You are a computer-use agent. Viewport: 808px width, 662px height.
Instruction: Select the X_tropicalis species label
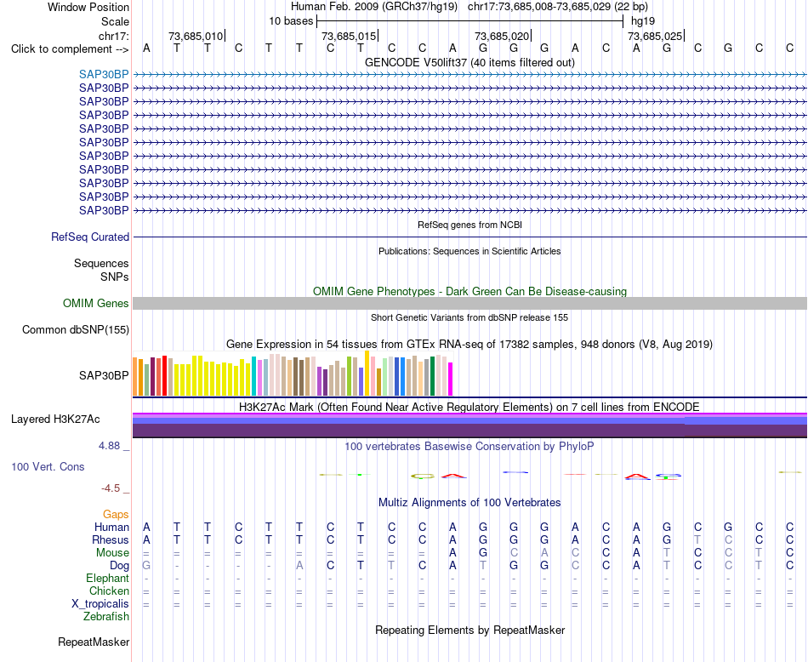click(100, 604)
